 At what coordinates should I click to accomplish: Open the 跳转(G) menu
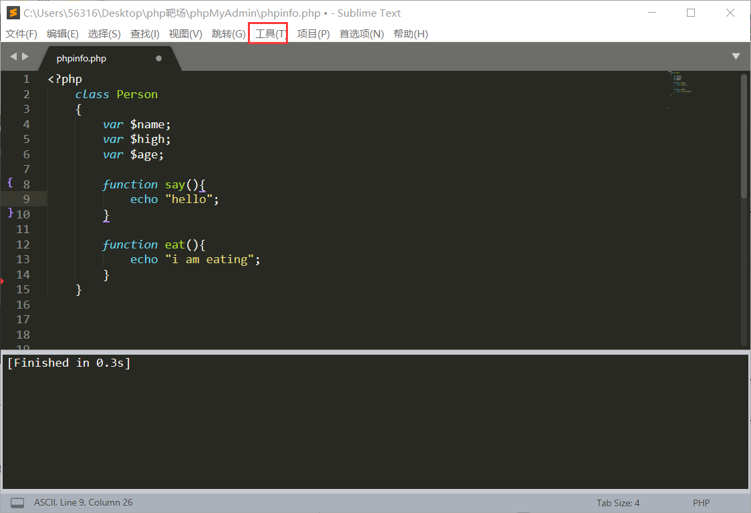pos(229,34)
